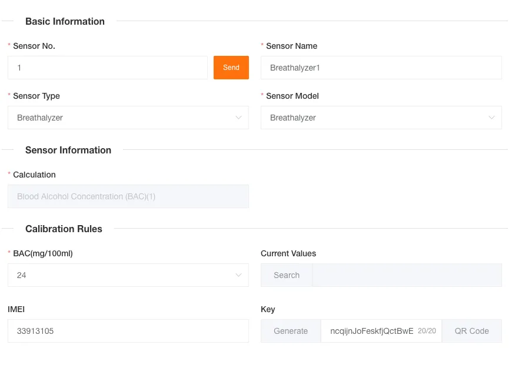This screenshot has height=365, width=512.
Task: Select the Sensor Information section heading
Action: (x=68, y=150)
